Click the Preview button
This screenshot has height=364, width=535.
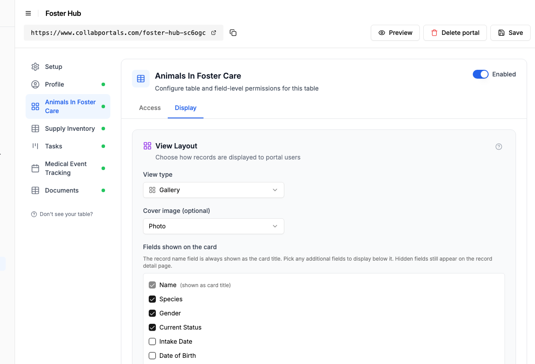(395, 33)
